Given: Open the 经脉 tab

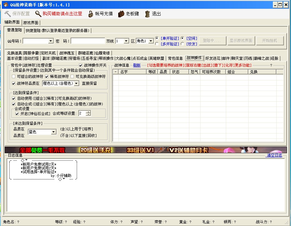Looking at the screenshot, I should tap(275, 58).
